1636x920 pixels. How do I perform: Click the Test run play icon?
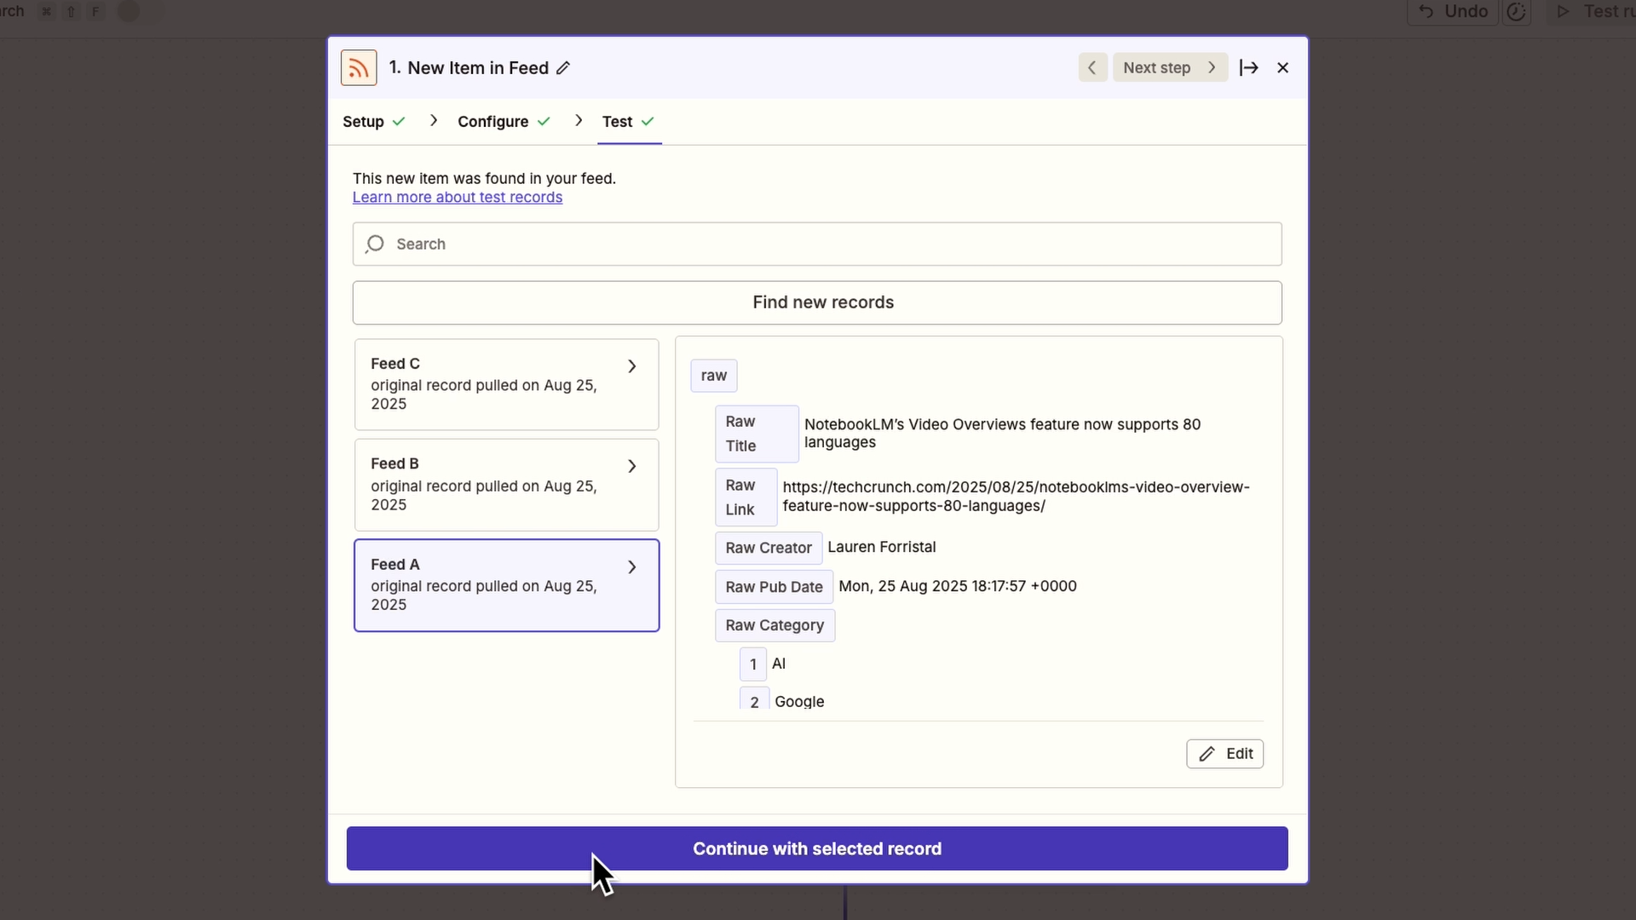[x=1563, y=12]
